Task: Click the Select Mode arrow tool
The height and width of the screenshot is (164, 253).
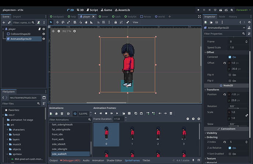Action: (51, 22)
